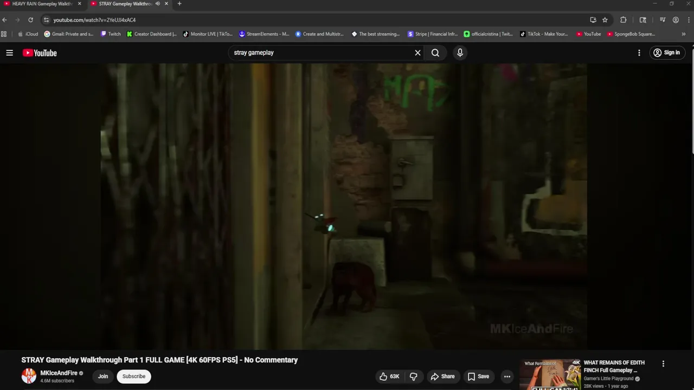Open the apps grid in bookmarks bar
This screenshot has width=694, height=390.
[4, 34]
